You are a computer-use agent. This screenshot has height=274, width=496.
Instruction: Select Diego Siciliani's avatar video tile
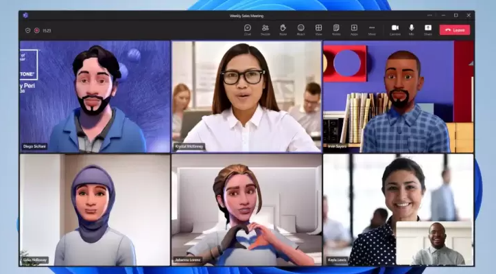(95, 97)
